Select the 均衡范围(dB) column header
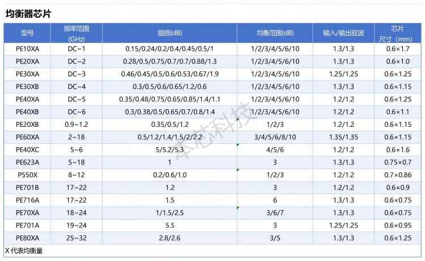This screenshot has height=261, width=425. tap(275, 33)
